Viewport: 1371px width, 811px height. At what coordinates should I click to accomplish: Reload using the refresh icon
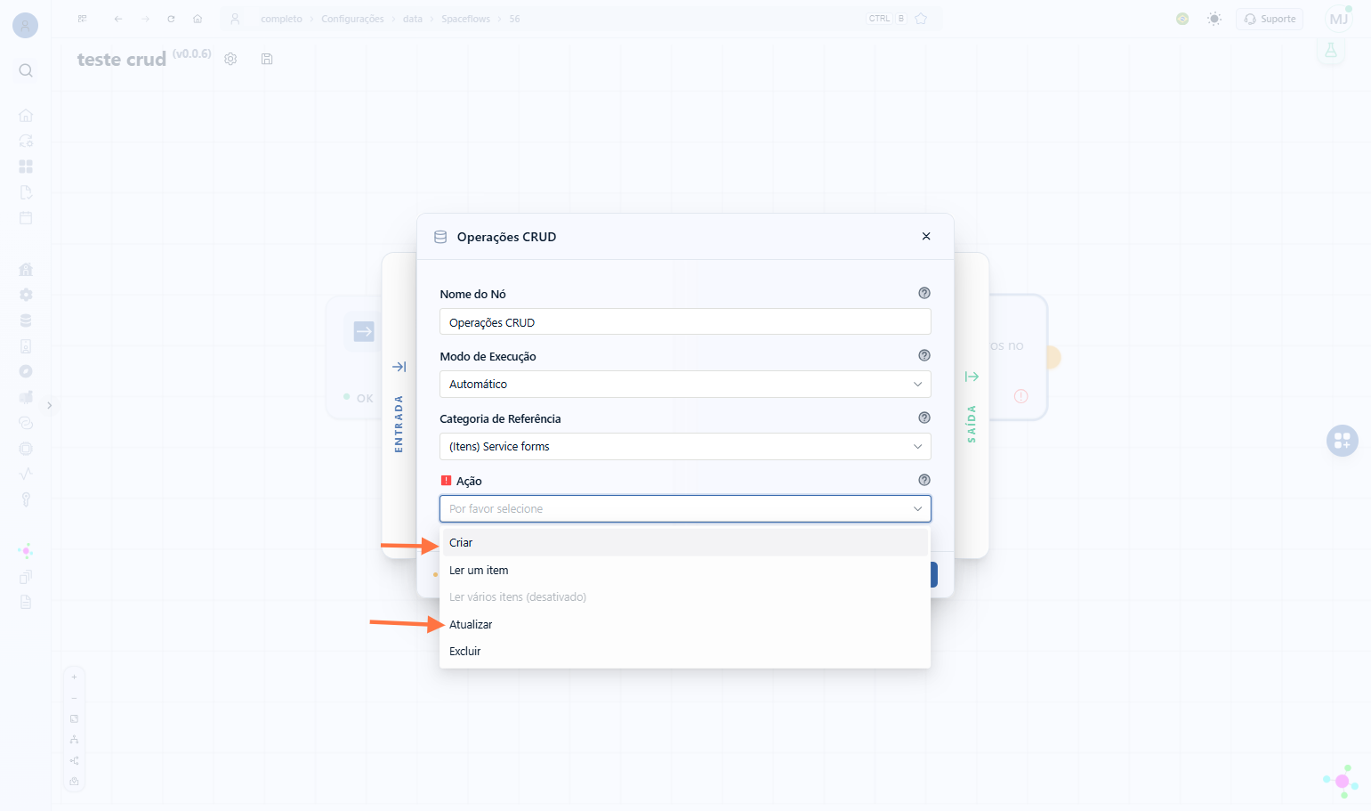(x=171, y=19)
